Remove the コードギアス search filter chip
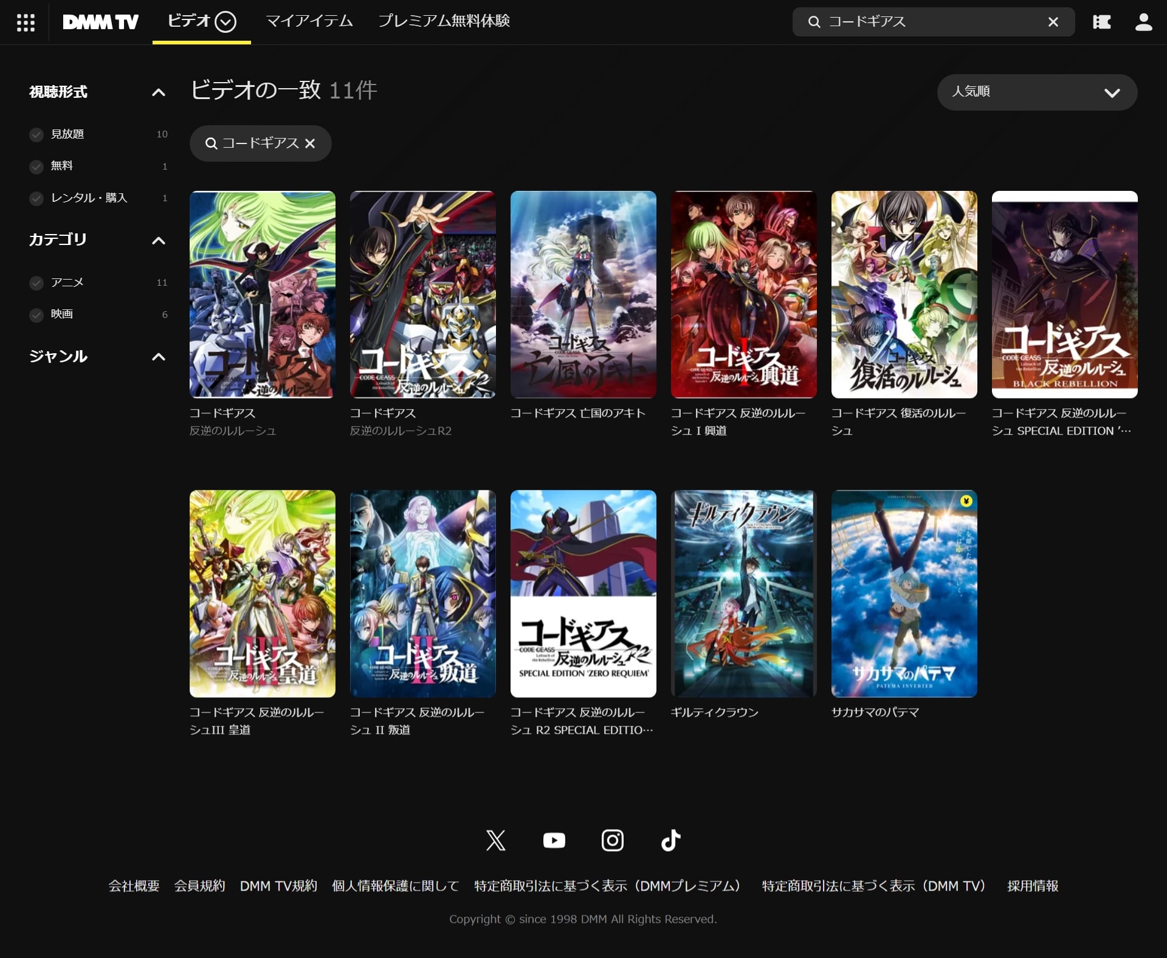 [x=310, y=143]
